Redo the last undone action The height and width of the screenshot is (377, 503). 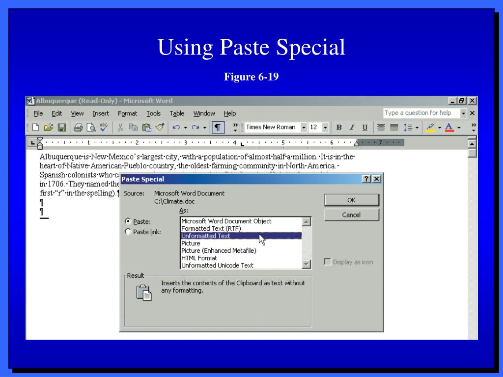click(x=196, y=128)
